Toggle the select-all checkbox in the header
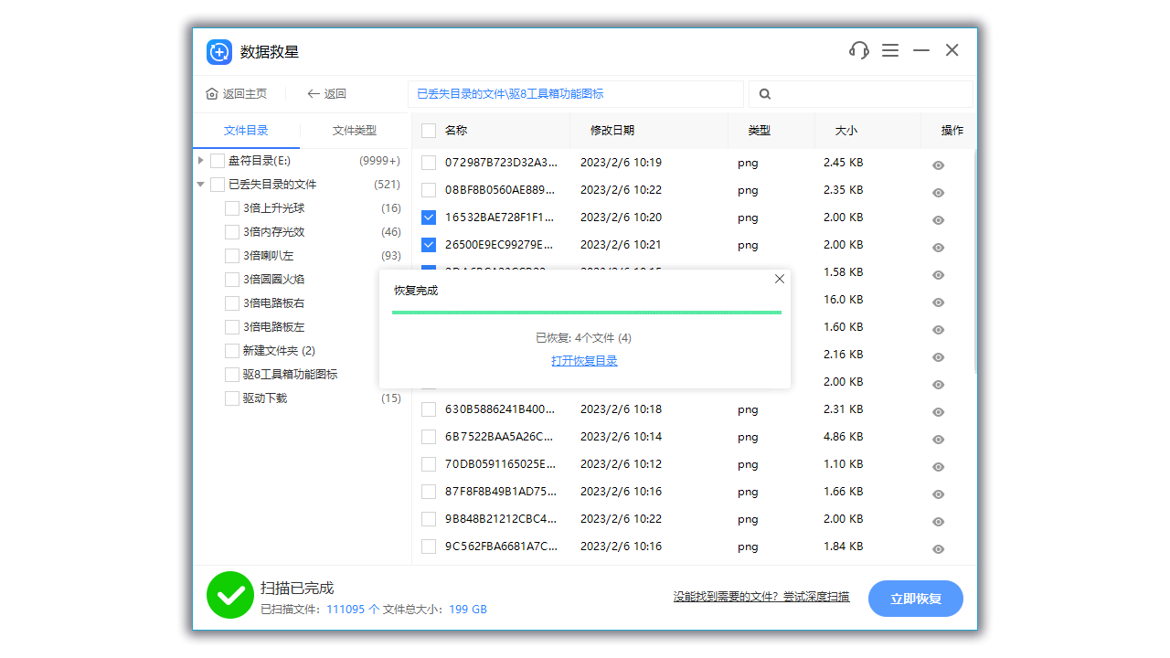 (428, 130)
